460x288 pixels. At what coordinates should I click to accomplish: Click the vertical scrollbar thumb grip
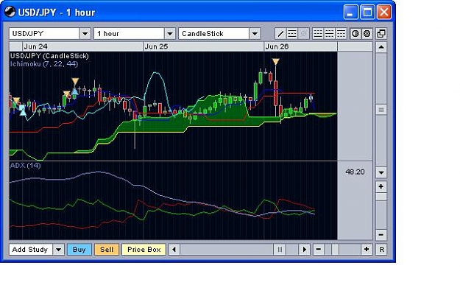click(x=381, y=110)
